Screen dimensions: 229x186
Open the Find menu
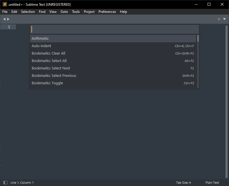tap(42, 12)
